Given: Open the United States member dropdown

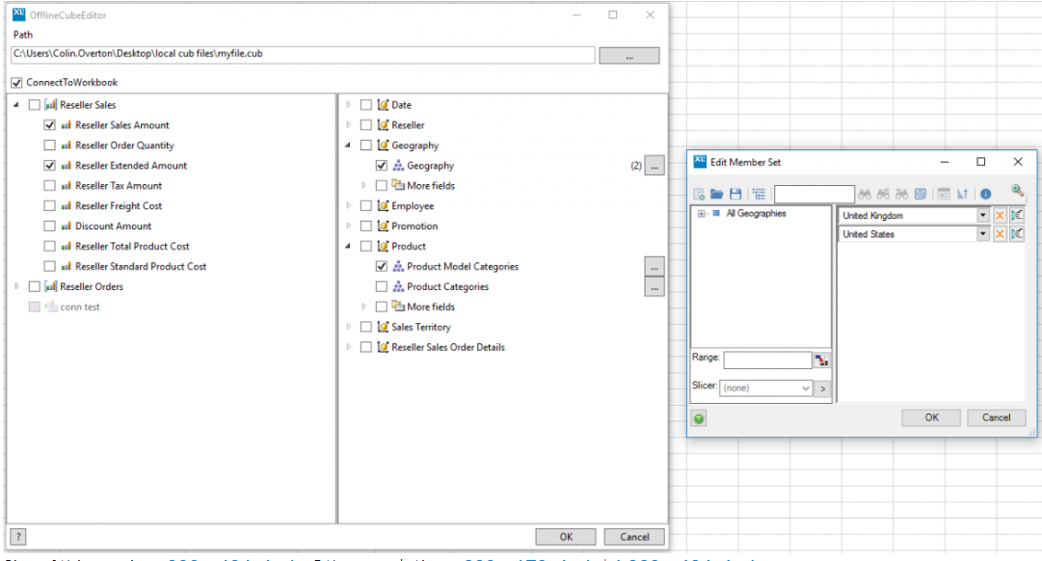Looking at the screenshot, I should click(x=984, y=233).
